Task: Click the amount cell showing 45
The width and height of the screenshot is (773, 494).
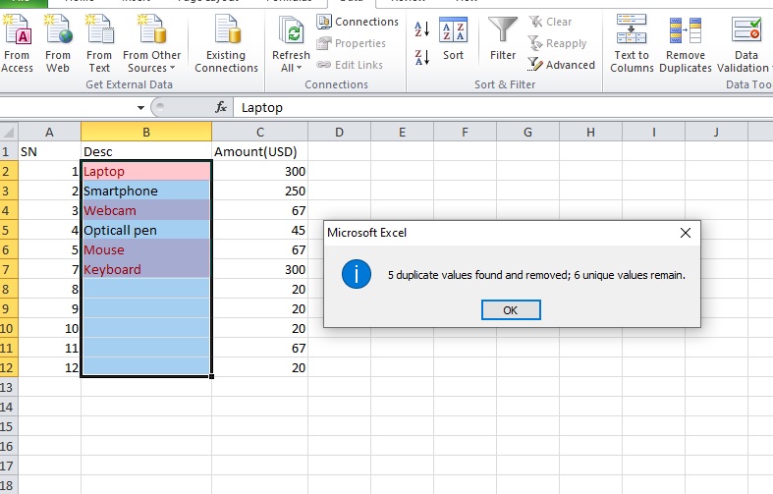Action: [x=260, y=230]
